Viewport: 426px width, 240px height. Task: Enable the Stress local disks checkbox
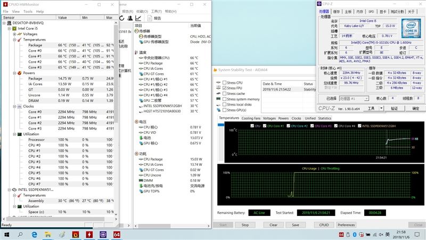point(224,105)
